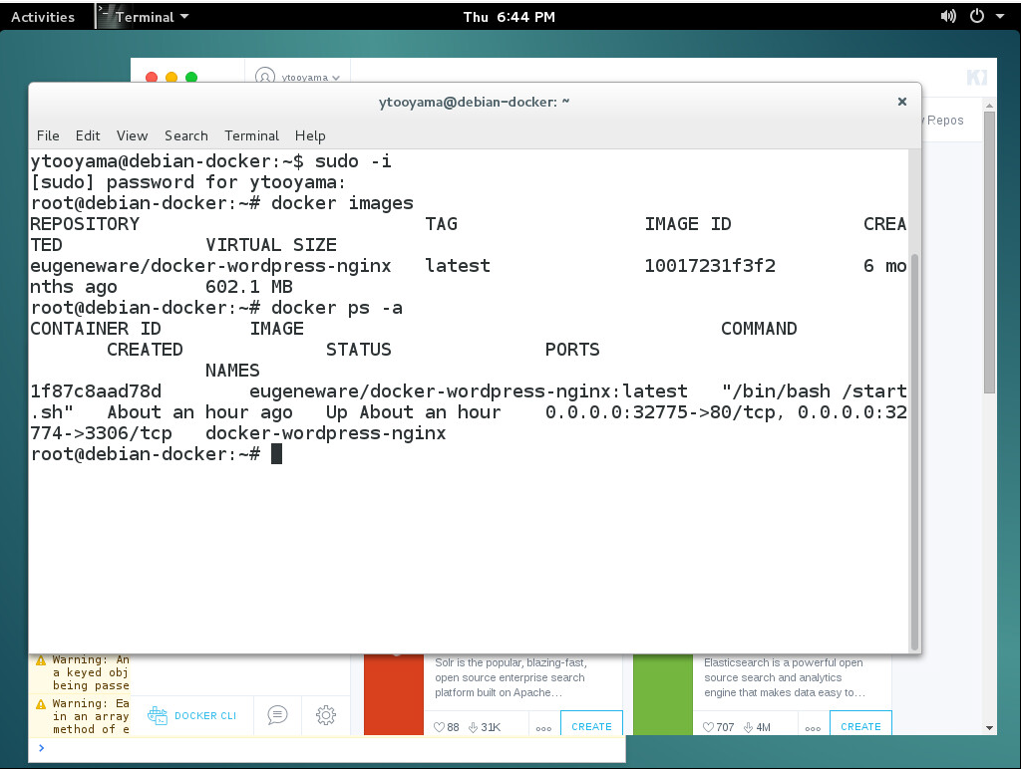Click the red close dot in Kitematic window
Image resolution: width=1021 pixels, height=769 pixels.
click(x=152, y=78)
